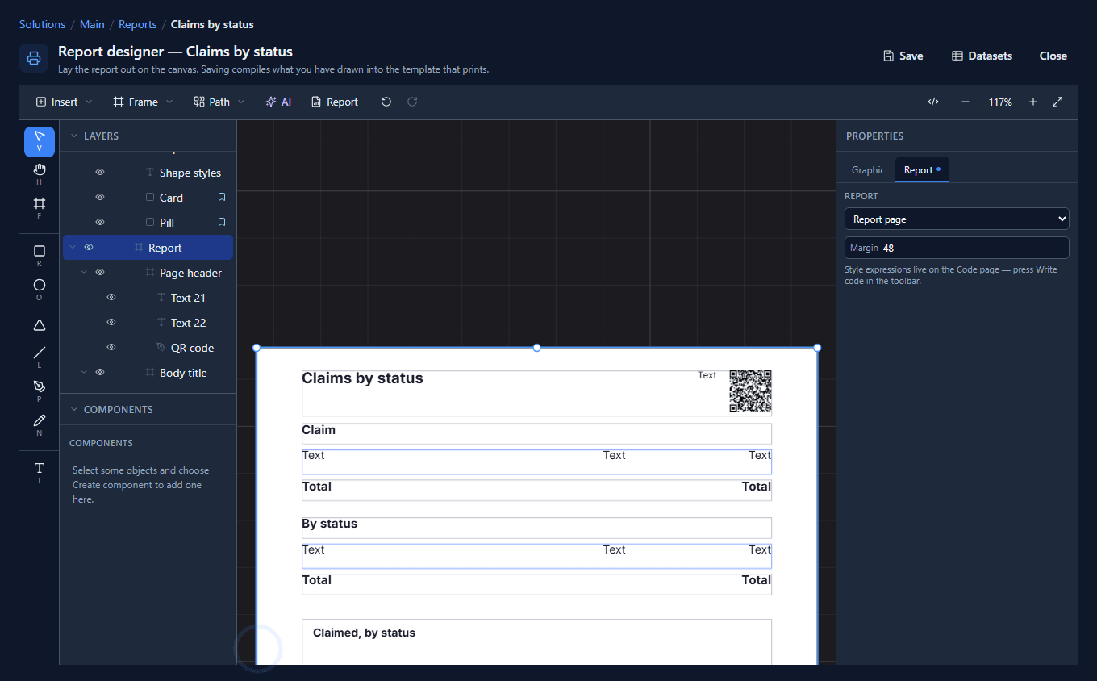Select the Hand pan tool

(40, 173)
